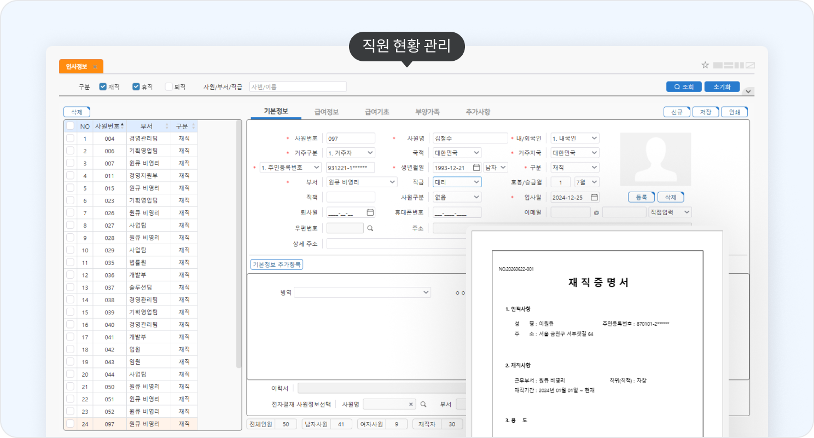Click the 등록 photo button
The width and height of the screenshot is (814, 438).
pyautogui.click(x=641, y=197)
